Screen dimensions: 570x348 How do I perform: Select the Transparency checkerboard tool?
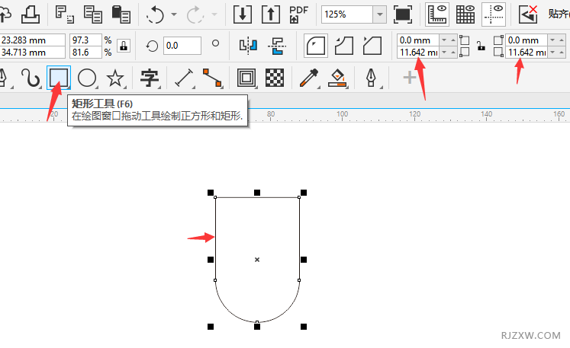[x=275, y=78]
